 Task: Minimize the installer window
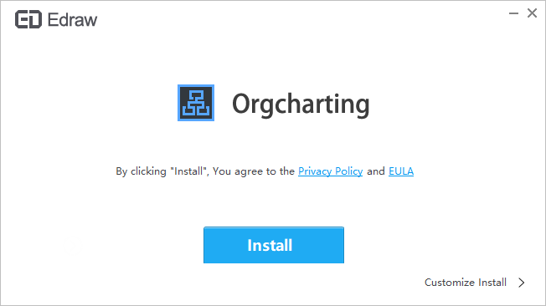pos(513,13)
